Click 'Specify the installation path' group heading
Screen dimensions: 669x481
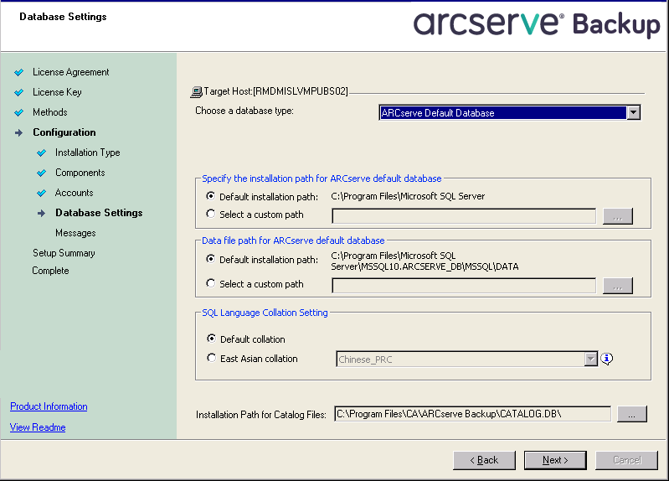point(322,178)
